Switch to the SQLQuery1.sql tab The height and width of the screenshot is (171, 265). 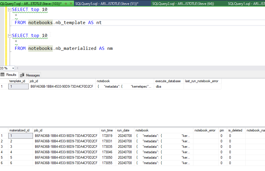(x=246, y=3)
